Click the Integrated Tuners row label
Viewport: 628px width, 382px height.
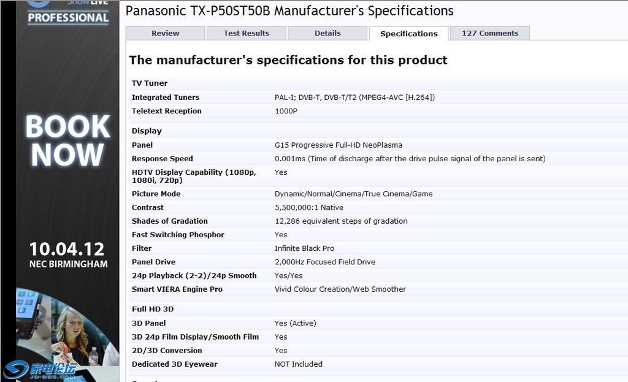tap(166, 97)
